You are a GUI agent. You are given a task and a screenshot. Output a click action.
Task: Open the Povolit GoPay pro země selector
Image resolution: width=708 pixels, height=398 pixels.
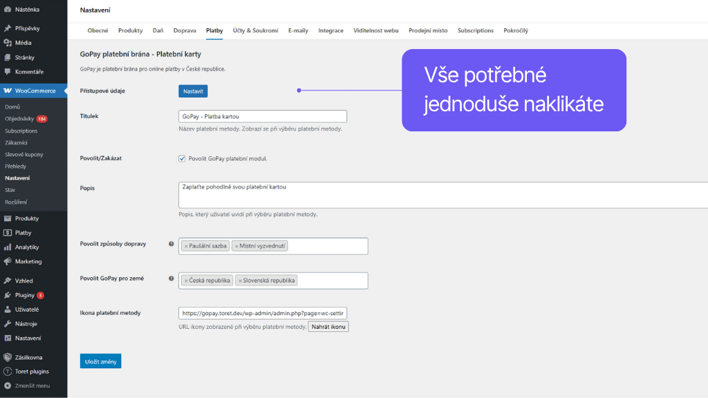pyautogui.click(x=332, y=281)
